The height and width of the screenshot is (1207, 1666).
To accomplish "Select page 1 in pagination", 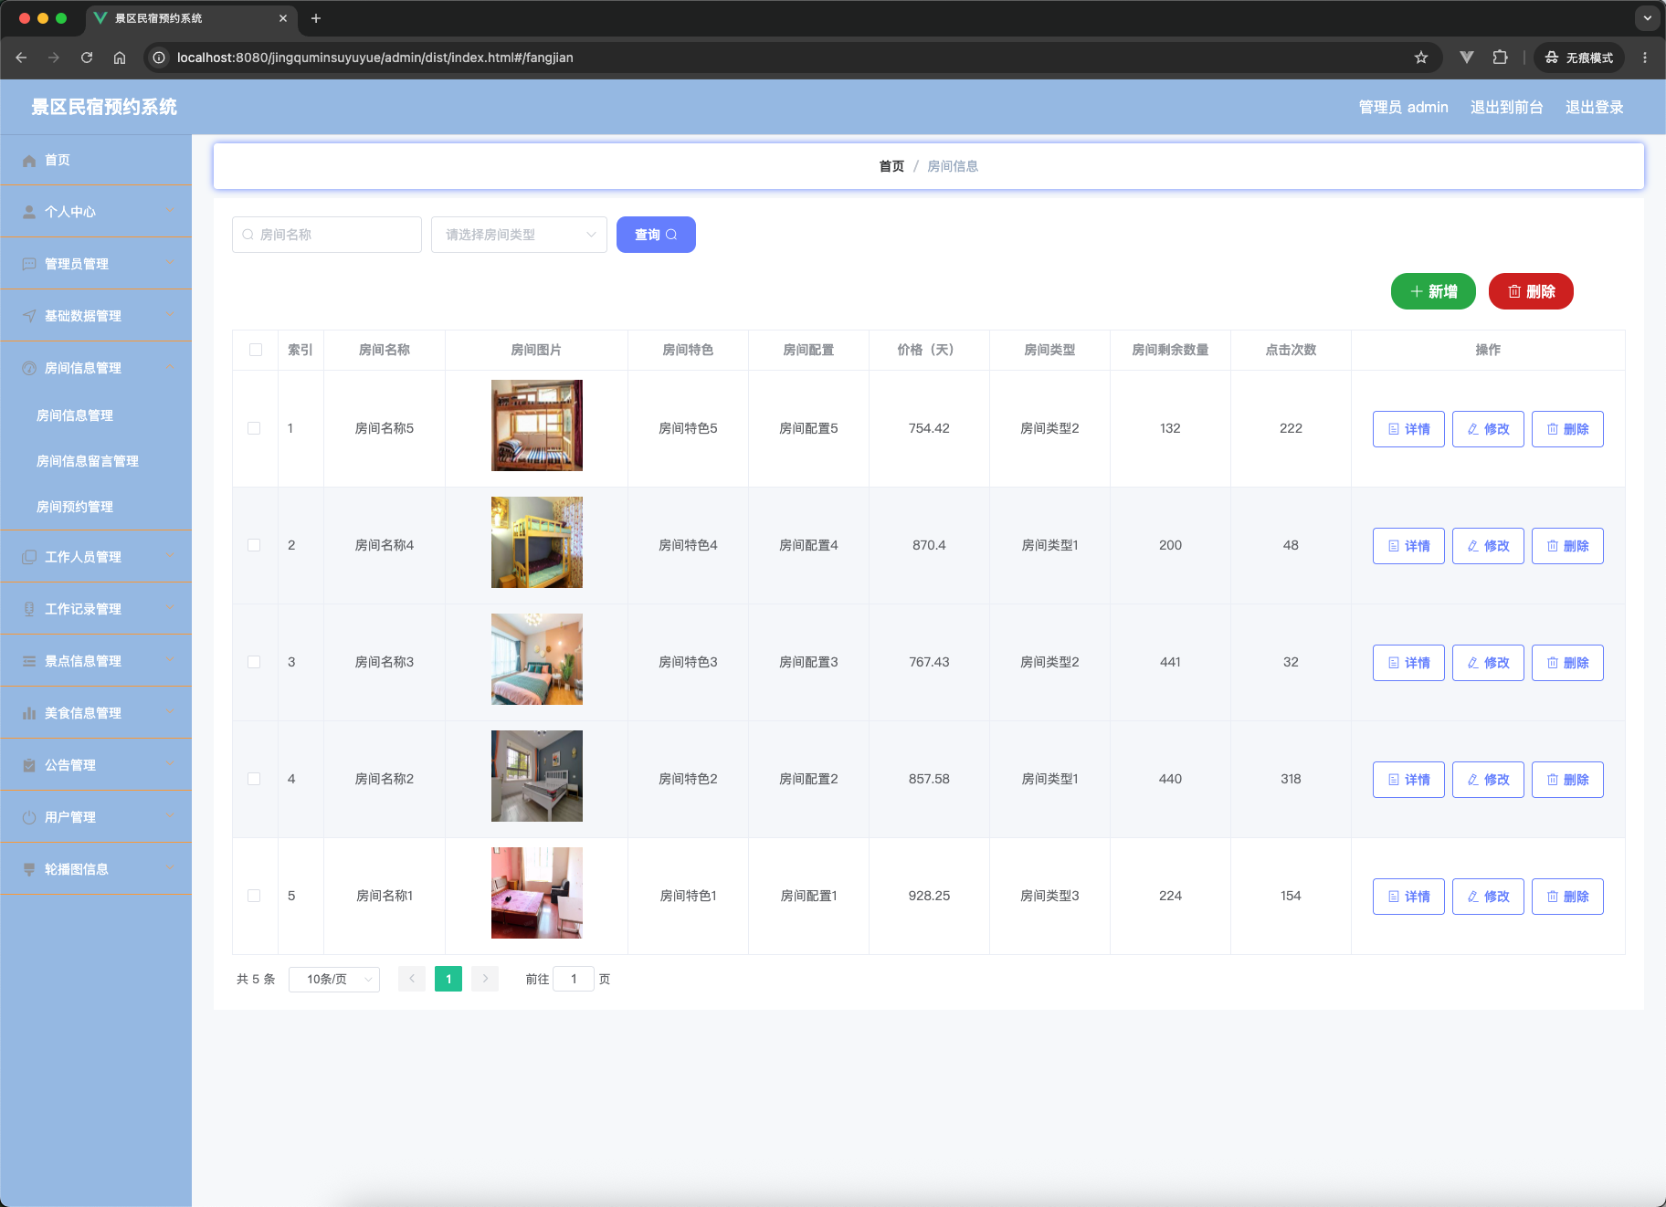I will click(448, 979).
